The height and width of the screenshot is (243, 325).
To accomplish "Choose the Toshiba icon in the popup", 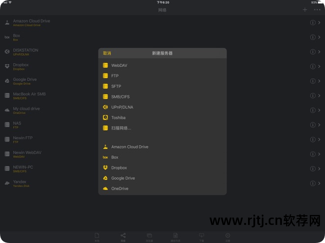I will point(105,117).
